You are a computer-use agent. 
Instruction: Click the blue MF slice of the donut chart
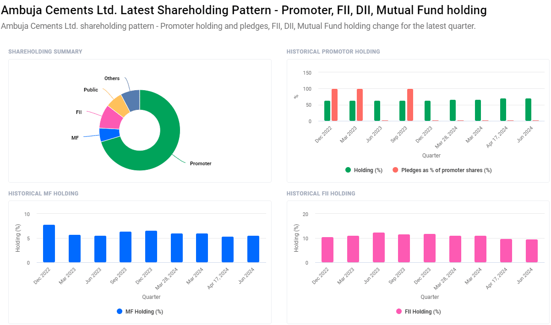click(109, 135)
